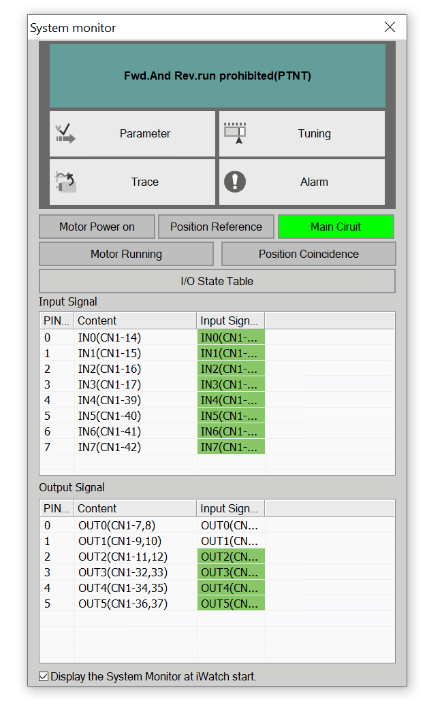Open the I/O State Table
442x709 pixels.
point(217,281)
